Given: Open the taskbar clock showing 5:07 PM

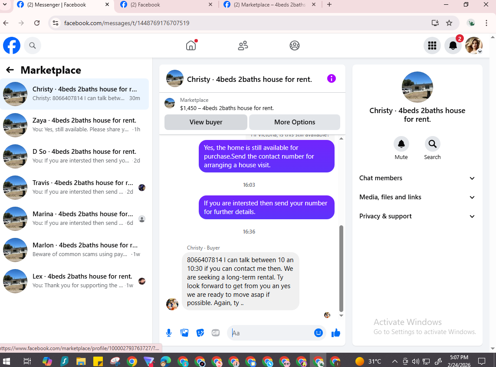Looking at the screenshot, I should pyautogui.click(x=459, y=361).
